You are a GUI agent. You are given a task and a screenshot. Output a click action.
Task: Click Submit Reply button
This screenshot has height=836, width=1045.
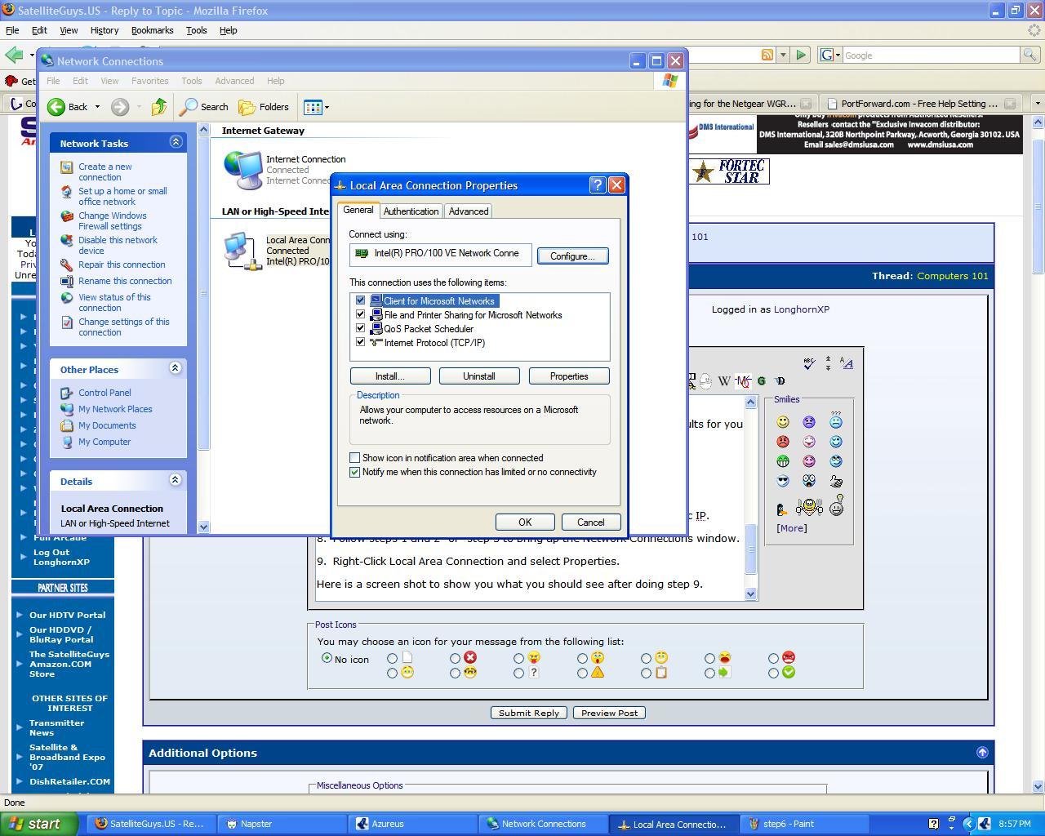[x=529, y=713]
